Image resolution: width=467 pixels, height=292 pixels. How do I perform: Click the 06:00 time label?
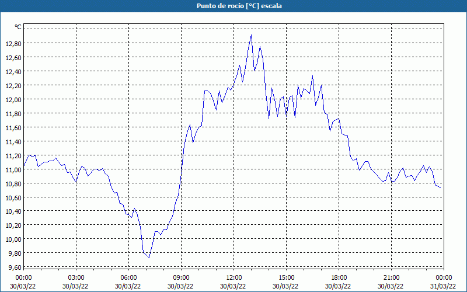tap(128, 278)
